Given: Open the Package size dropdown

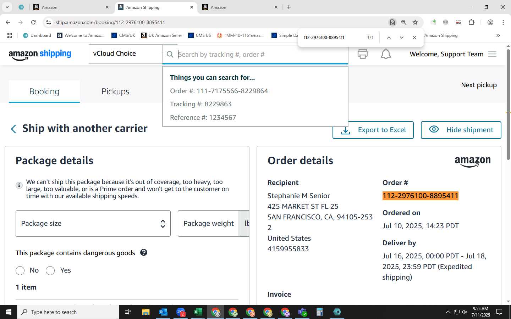Looking at the screenshot, I should tap(93, 224).
